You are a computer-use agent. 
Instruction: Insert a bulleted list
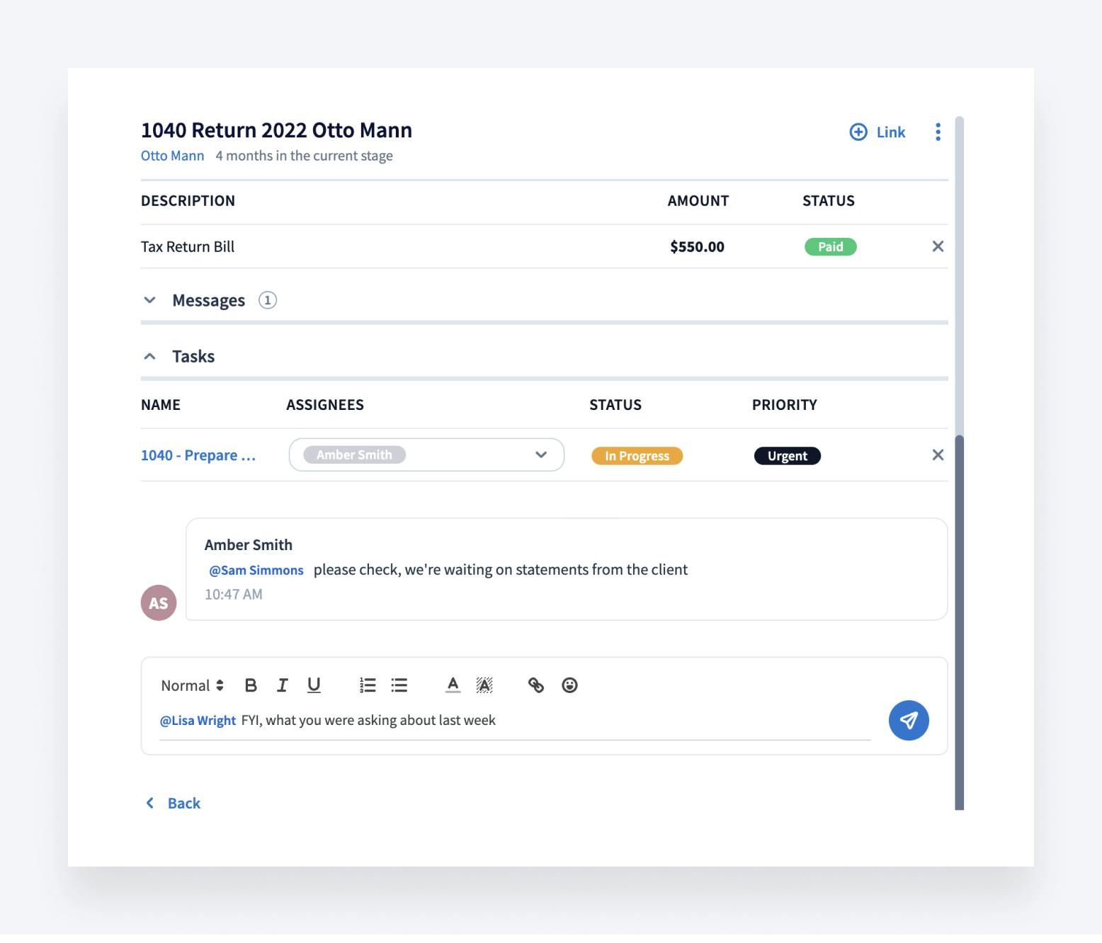(x=399, y=685)
